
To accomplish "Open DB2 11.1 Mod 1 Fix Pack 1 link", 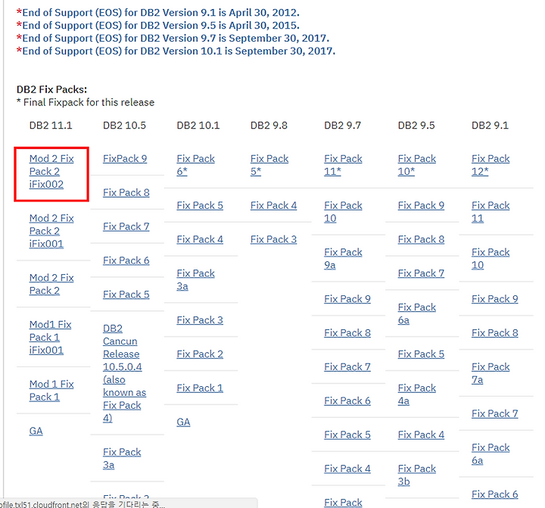I will (x=51, y=391).
